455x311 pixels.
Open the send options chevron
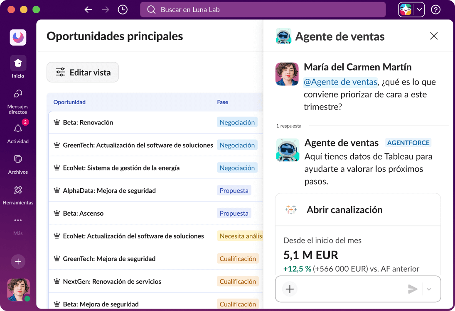pos(430,289)
